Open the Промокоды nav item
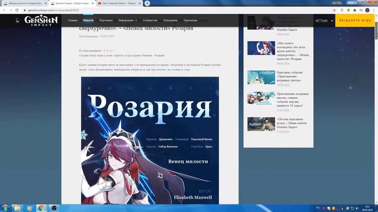This screenshot has height=212, width=378. tap(190, 21)
